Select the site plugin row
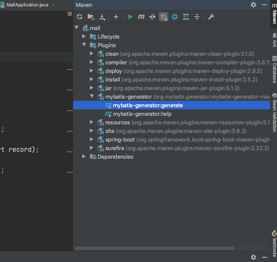Viewport: 277px width, 262px height. tap(172, 131)
